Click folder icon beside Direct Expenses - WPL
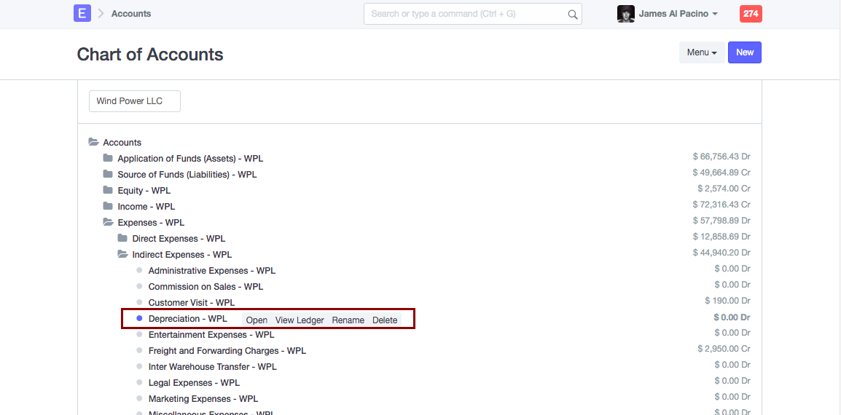Viewport: 841px width, 415px height. [x=122, y=238]
